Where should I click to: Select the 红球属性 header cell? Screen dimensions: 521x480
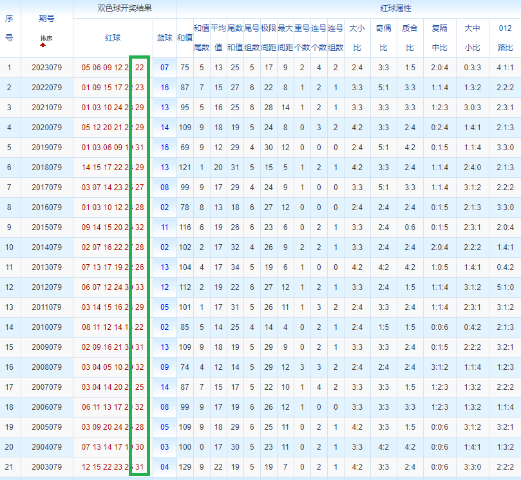(x=395, y=8)
